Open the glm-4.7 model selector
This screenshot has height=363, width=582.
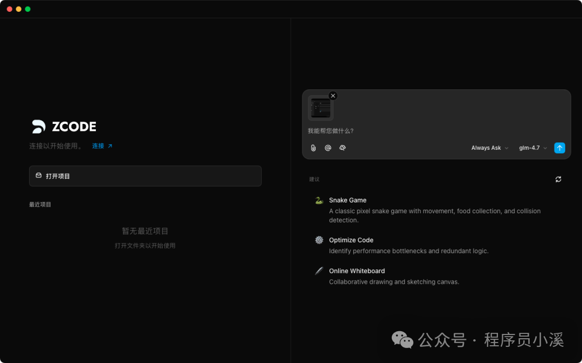pos(533,148)
